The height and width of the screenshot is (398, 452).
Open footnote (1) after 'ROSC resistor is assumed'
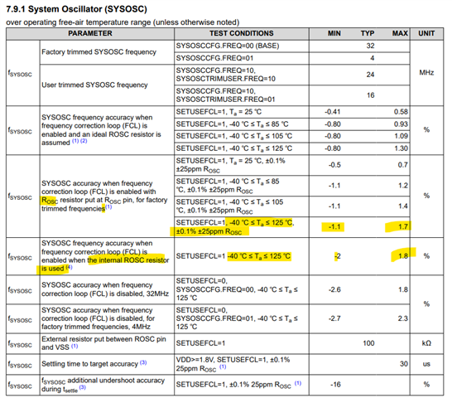tap(75, 141)
